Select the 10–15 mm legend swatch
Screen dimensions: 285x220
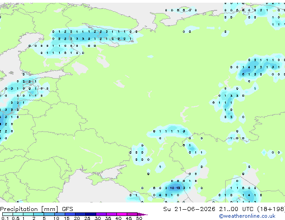tap(59, 214)
